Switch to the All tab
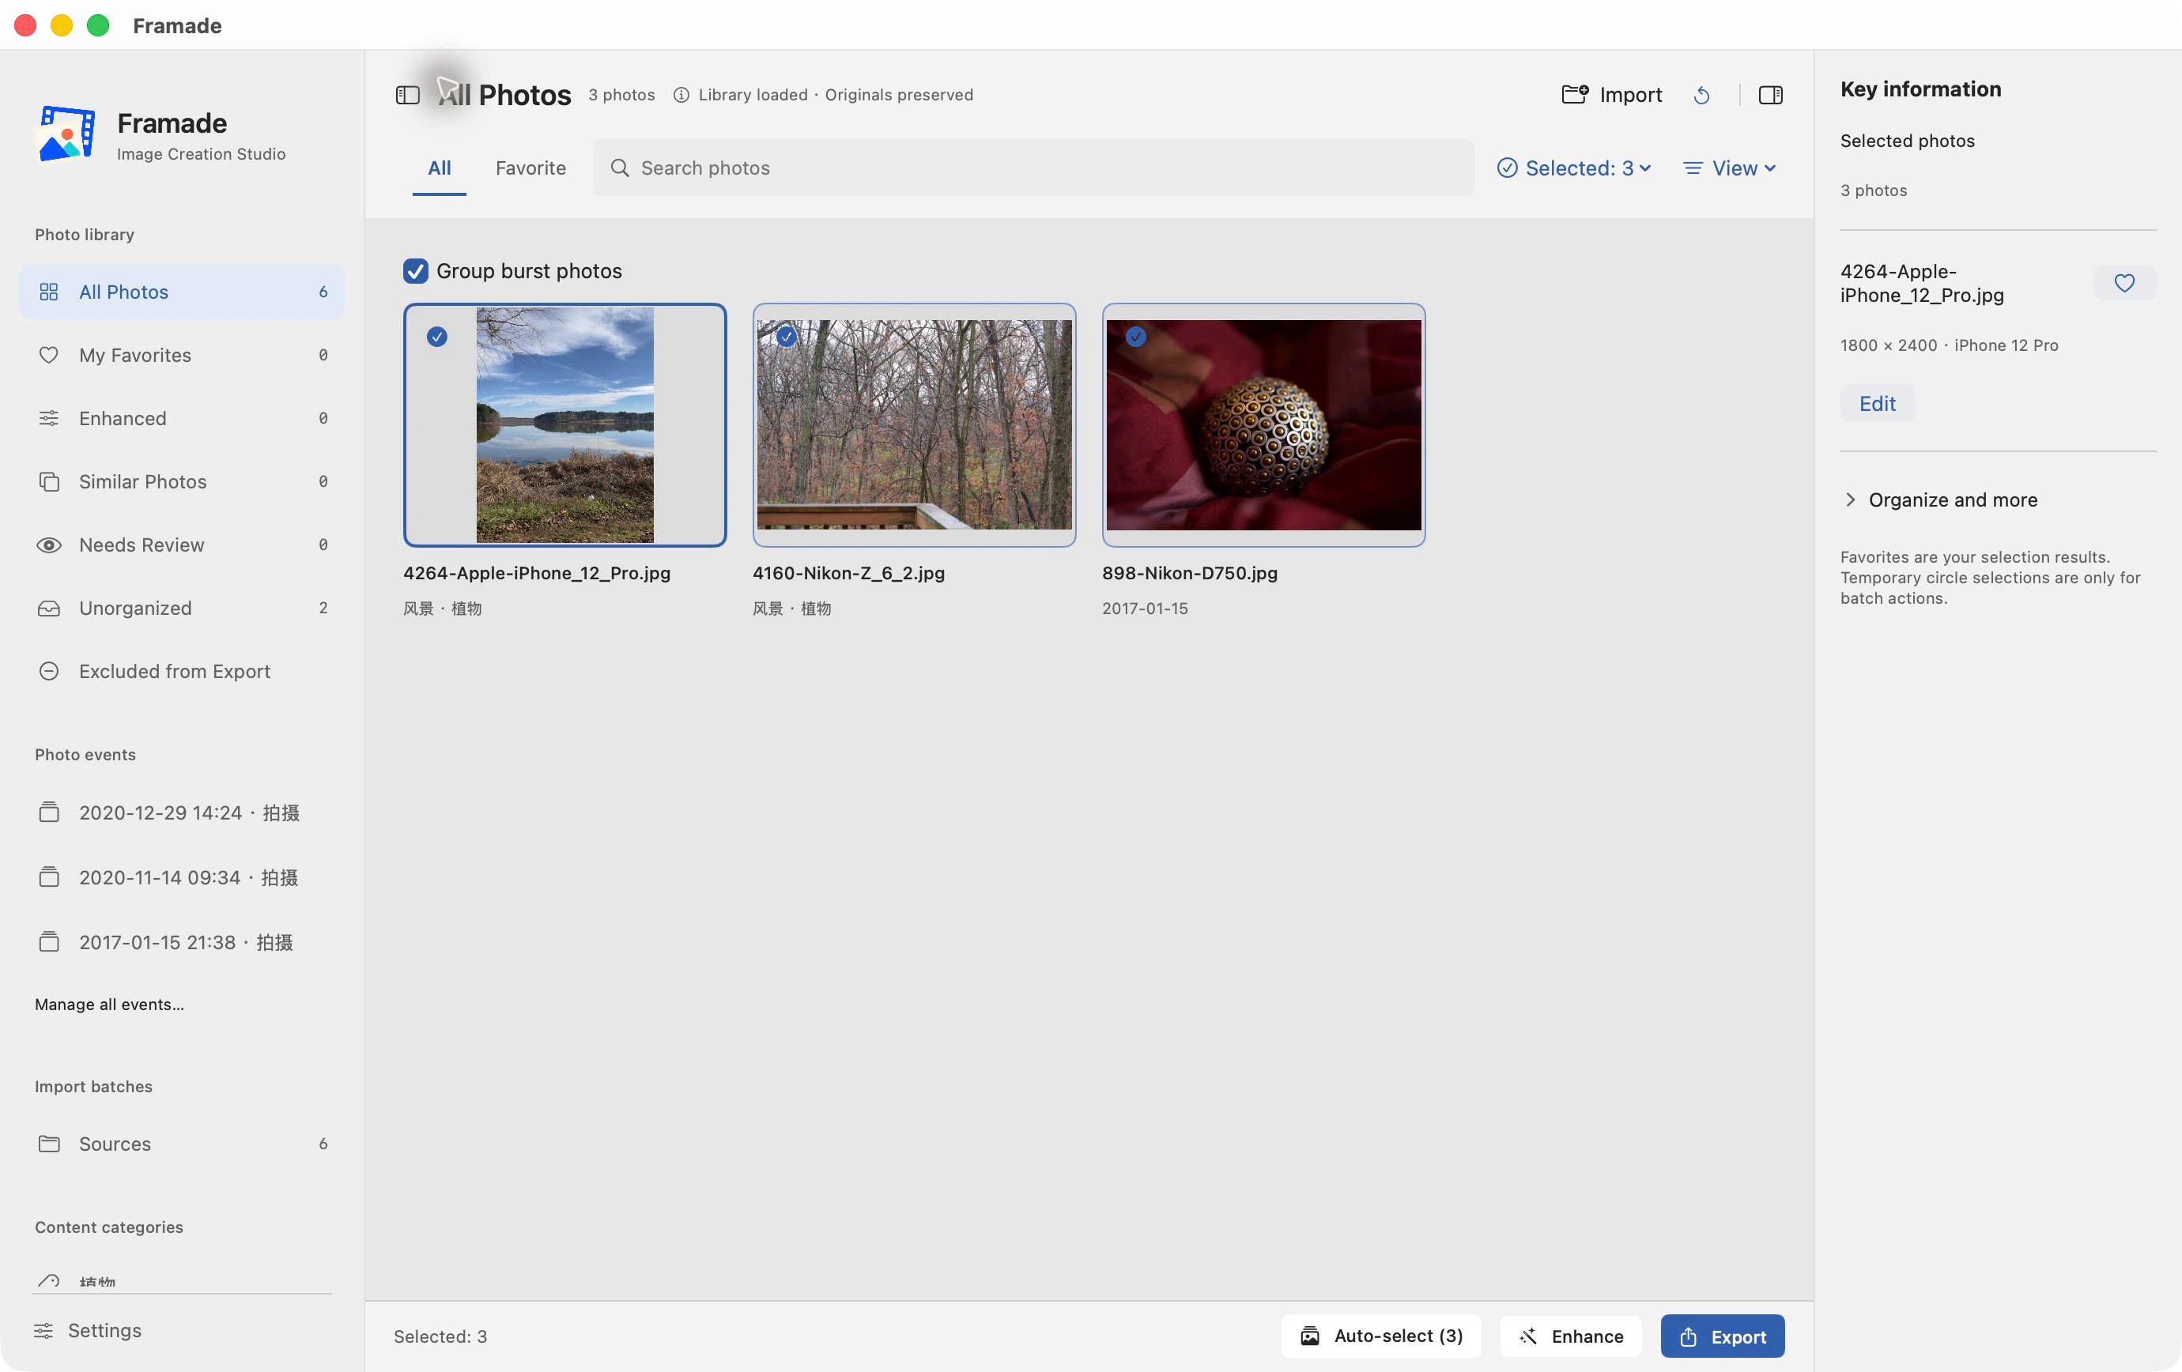This screenshot has width=2182, height=1372. [x=440, y=168]
